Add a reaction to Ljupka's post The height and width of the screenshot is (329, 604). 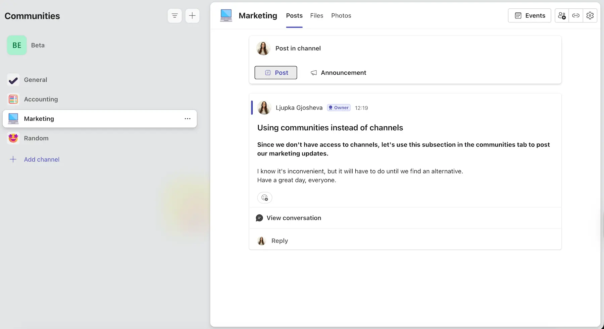[264, 198]
